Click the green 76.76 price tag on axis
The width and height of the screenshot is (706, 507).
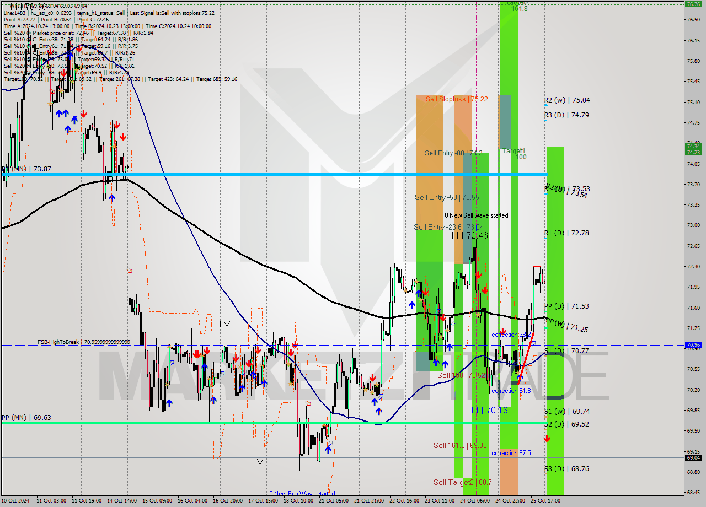[693, 4]
